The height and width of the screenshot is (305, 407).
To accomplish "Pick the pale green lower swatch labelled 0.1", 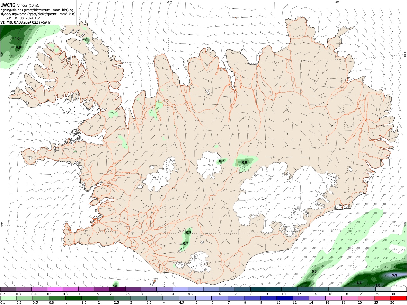I will click(x=8, y=298).
